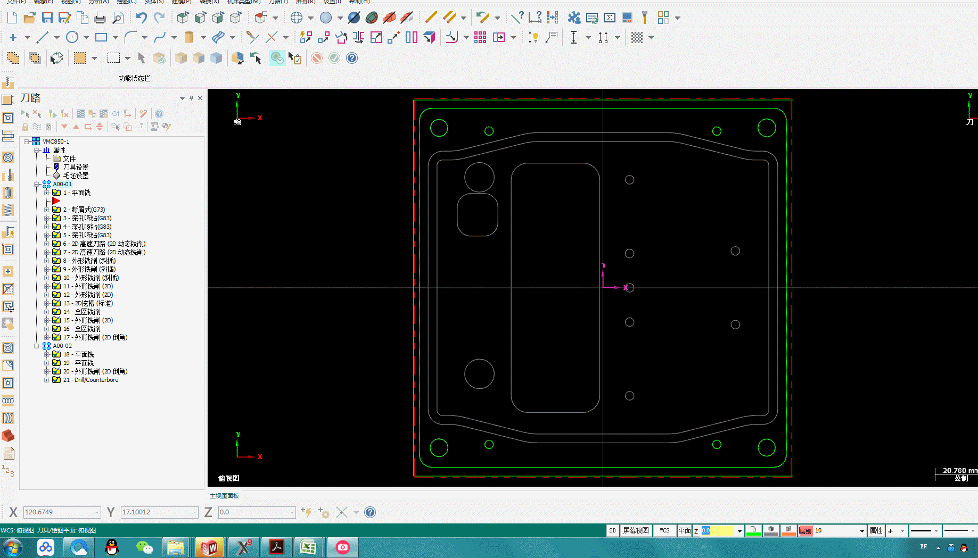Click the red cancel selection icon
Screen dimensions: 978x558
(317, 58)
